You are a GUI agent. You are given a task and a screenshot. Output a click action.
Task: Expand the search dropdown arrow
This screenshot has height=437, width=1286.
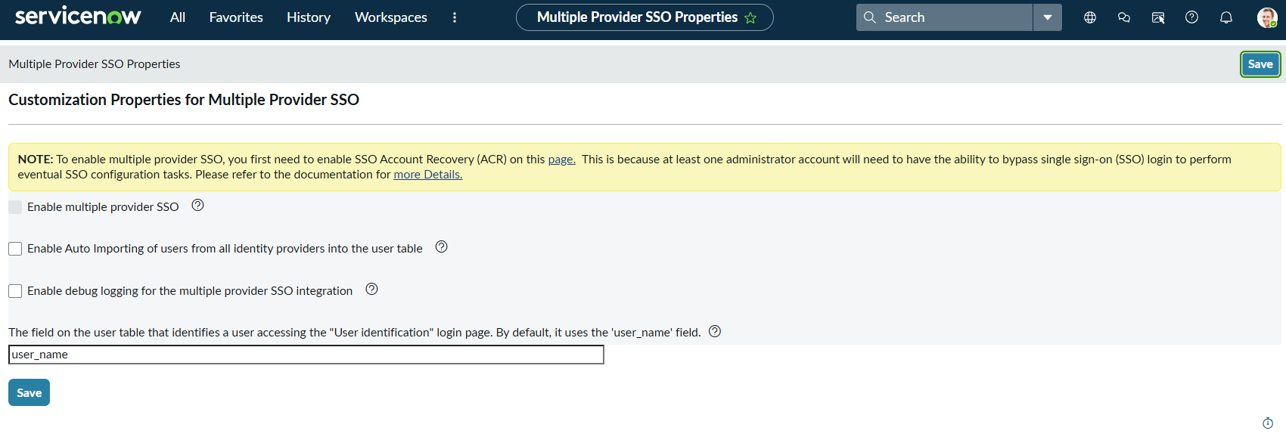pyautogui.click(x=1048, y=17)
